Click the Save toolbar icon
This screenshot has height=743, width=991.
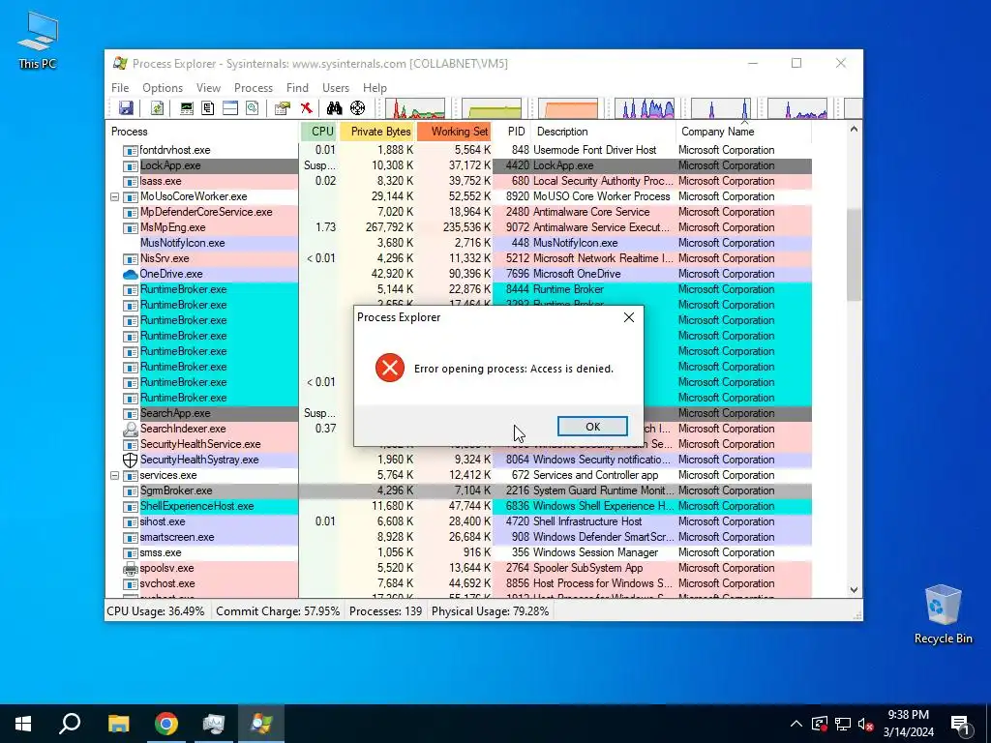click(127, 108)
